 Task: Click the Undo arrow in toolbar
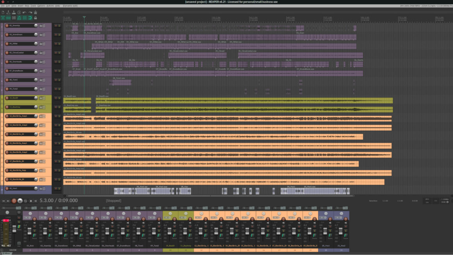point(25,12)
